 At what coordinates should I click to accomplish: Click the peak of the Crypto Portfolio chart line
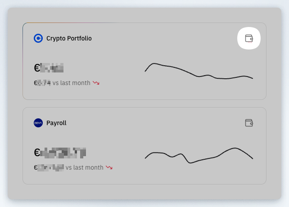pos(154,63)
